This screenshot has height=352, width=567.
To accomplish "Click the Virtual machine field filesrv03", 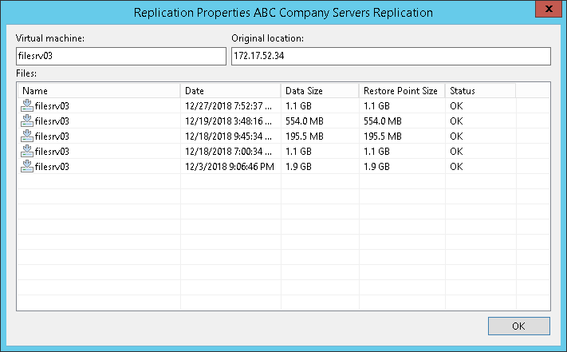I will point(121,56).
